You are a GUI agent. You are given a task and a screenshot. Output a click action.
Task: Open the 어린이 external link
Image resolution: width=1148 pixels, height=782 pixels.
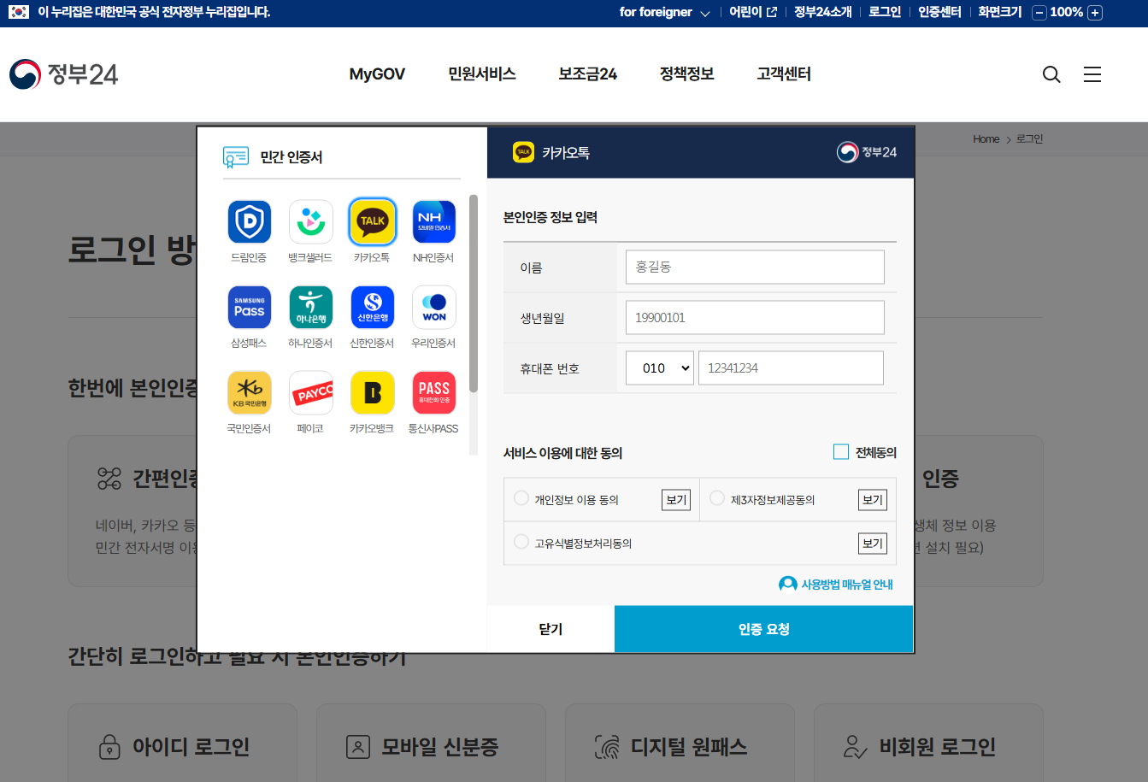753,12
